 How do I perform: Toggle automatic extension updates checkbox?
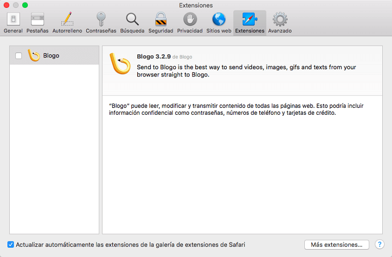[x=10, y=244]
